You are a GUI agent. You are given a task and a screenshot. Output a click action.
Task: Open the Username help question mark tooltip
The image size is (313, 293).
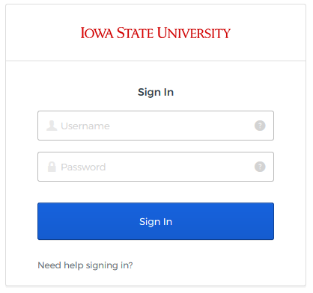(x=260, y=126)
